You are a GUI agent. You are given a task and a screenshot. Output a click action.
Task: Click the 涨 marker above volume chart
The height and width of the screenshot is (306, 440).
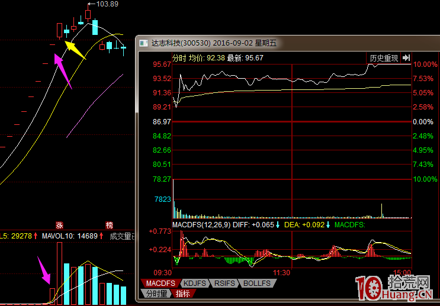pos(59,225)
